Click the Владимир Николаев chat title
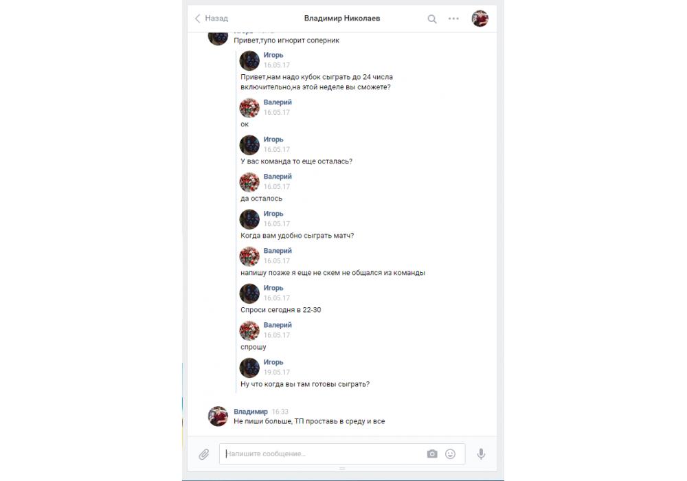687x481 pixels. pyautogui.click(x=342, y=19)
